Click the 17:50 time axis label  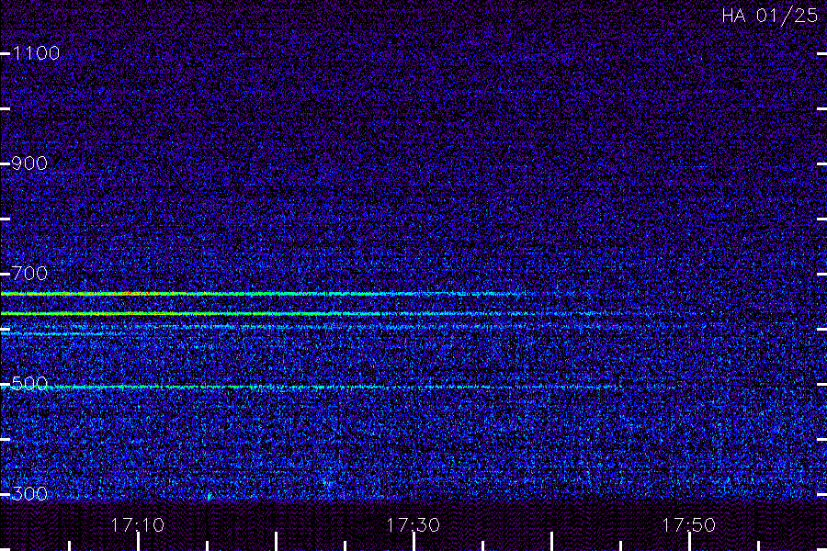tap(689, 525)
